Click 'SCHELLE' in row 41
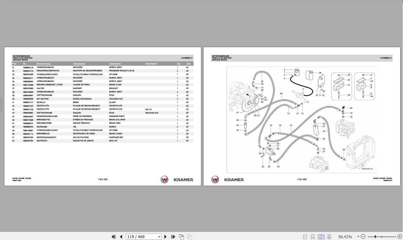This screenshot has height=240, width=403. (x=41, y=102)
